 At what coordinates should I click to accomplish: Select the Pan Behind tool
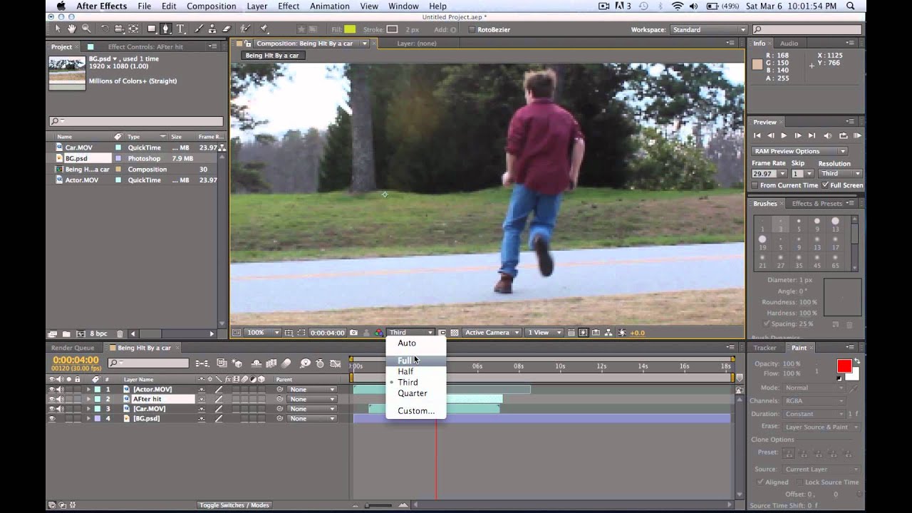[134, 29]
